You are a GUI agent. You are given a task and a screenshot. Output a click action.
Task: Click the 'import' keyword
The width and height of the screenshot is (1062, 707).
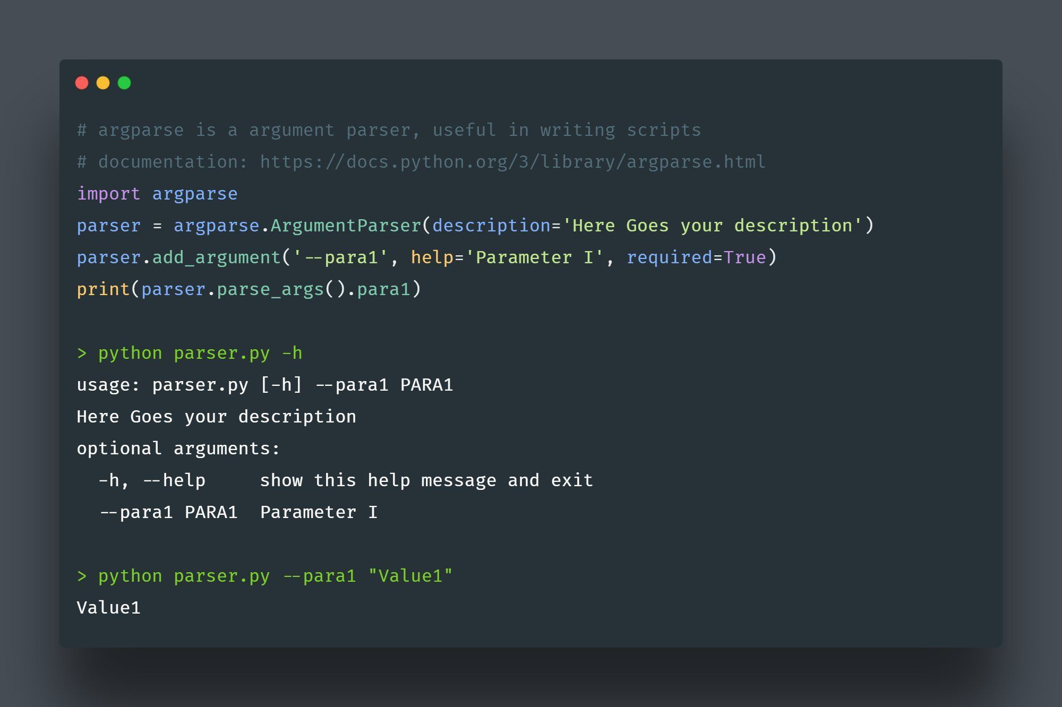click(x=109, y=194)
